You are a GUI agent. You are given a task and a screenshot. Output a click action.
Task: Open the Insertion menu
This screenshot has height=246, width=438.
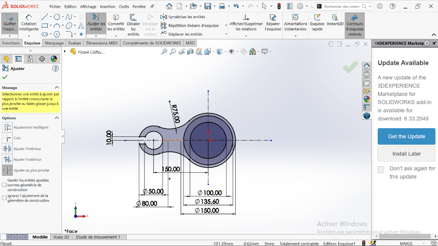(x=107, y=6)
